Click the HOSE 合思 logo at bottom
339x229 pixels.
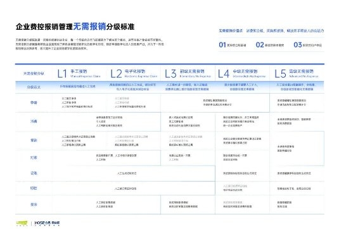47,223
